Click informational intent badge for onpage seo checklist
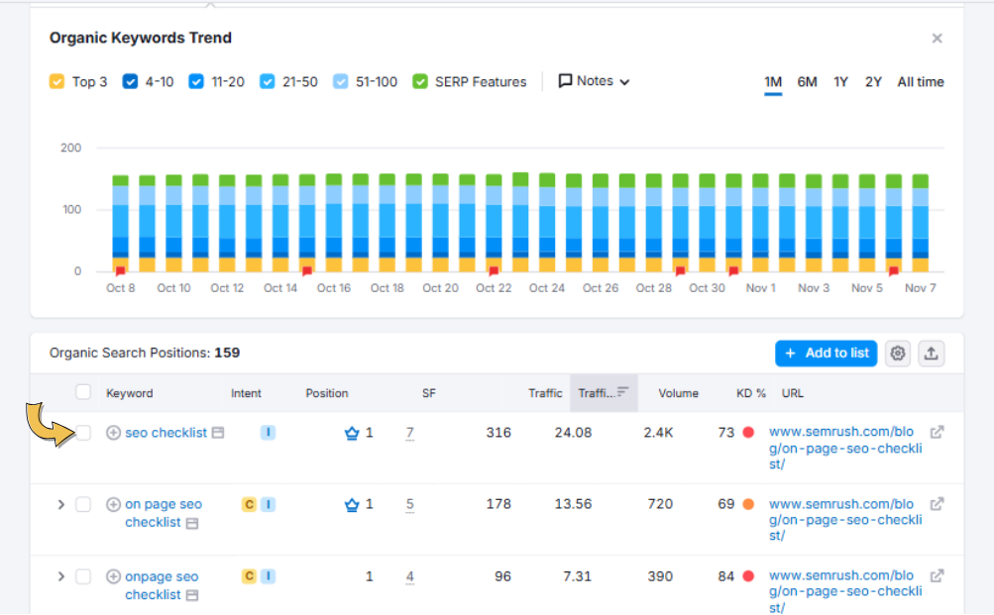The width and height of the screenshot is (994, 615). point(269,576)
